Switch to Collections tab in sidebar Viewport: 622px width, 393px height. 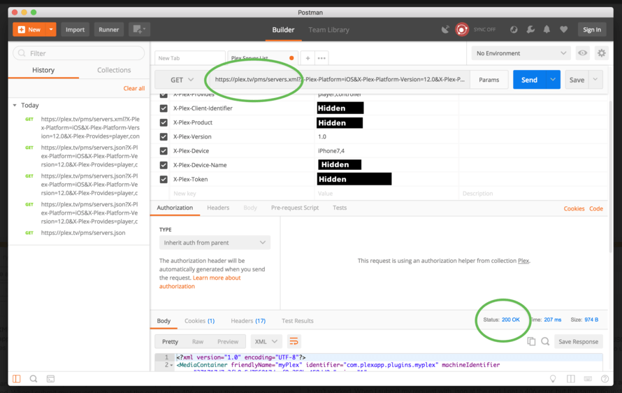[114, 70]
